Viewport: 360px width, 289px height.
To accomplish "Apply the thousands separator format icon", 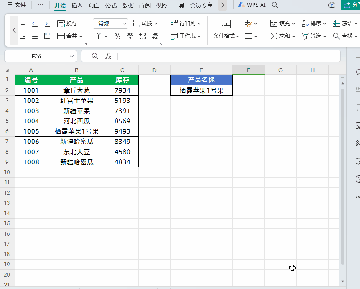I will (x=130, y=36).
